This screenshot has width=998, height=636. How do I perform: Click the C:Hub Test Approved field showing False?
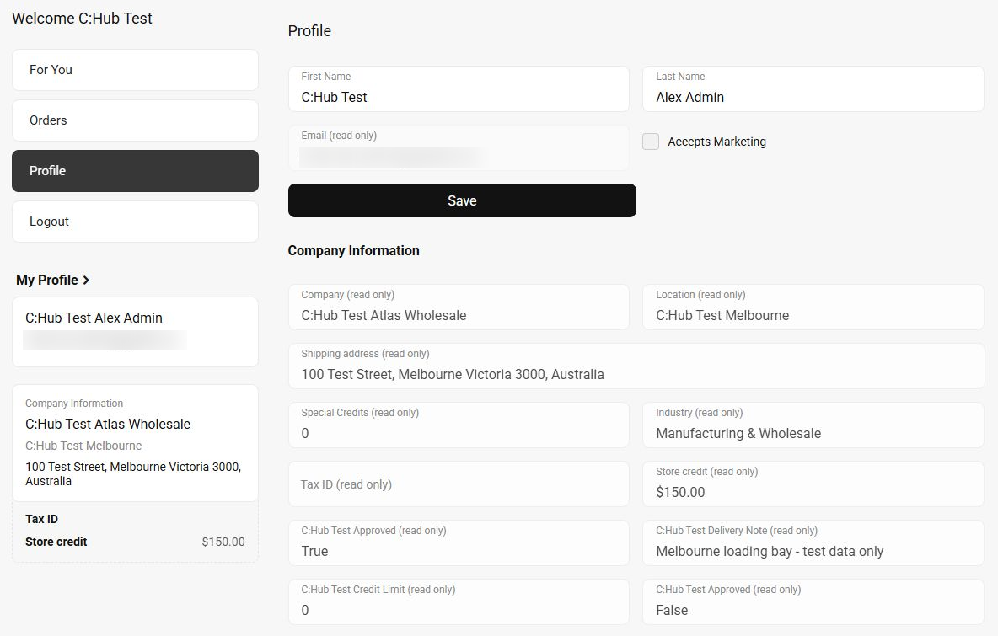pyautogui.click(x=813, y=601)
